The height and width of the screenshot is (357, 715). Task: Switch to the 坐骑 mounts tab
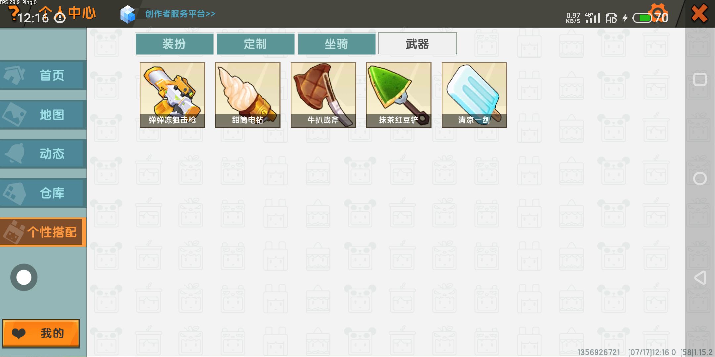(337, 44)
